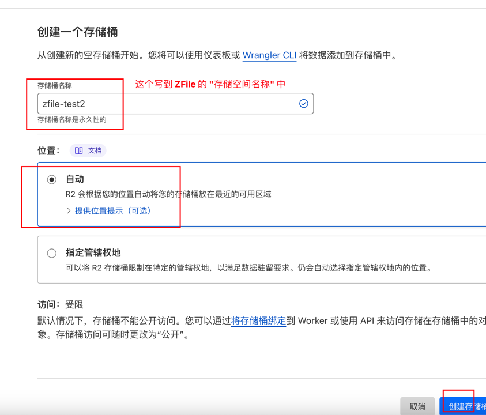Viewport: 486px width, 415px height.
Task: Open the 文档 documentation badge
Action: pyautogui.click(x=88, y=150)
